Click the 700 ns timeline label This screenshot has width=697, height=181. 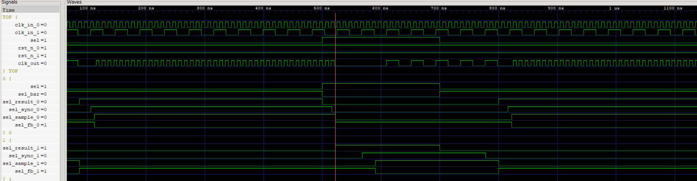439,8
